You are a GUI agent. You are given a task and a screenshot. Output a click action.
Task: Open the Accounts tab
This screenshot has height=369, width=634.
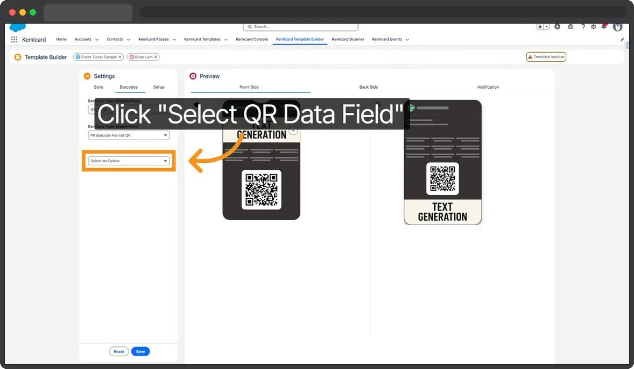click(x=83, y=40)
